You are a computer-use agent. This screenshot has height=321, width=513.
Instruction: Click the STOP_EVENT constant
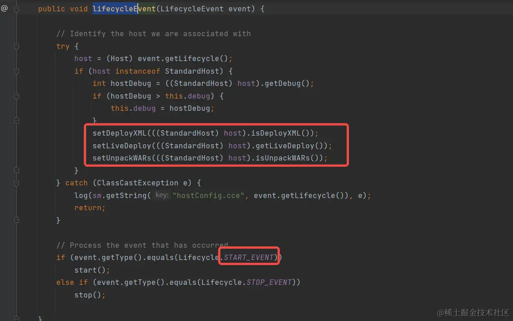[x=269, y=282]
